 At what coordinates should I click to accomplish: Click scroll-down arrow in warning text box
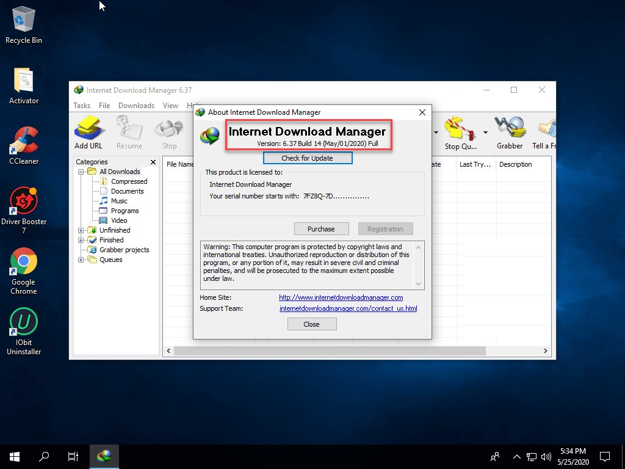click(x=418, y=283)
